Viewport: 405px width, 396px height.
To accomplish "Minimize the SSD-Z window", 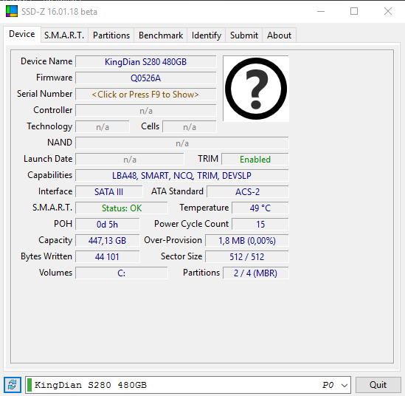I will click(x=321, y=11).
